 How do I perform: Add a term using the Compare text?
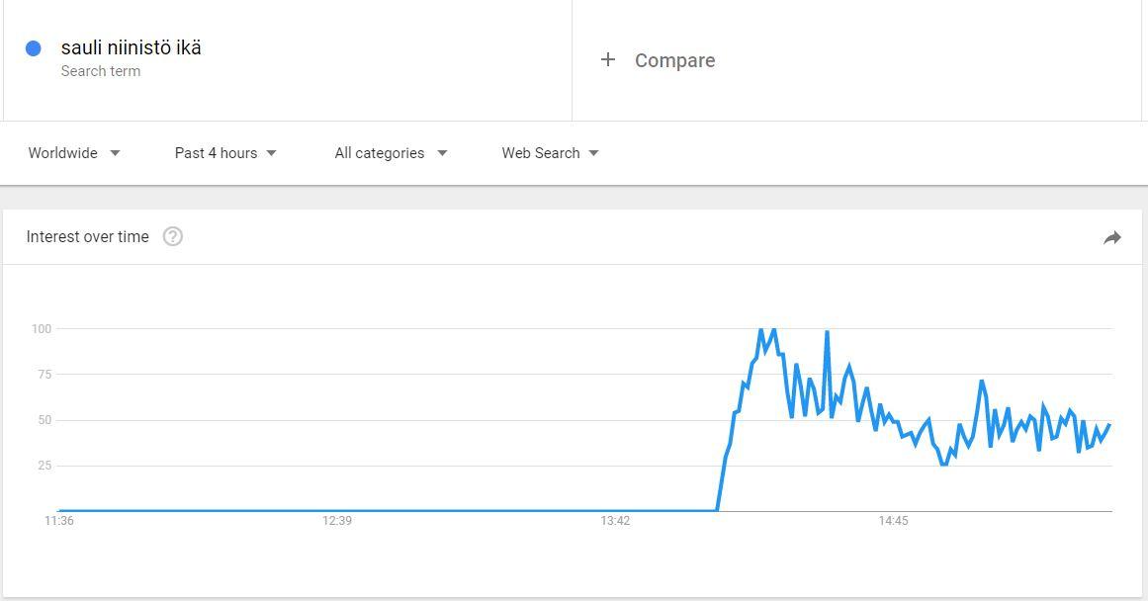tap(674, 60)
